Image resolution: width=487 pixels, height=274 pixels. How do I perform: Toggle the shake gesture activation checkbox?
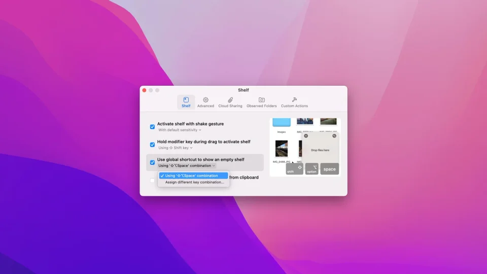point(152,127)
